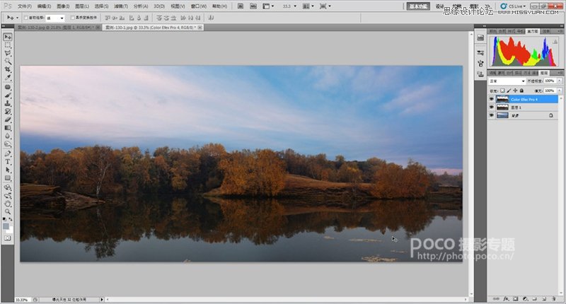Select the 3D Object Rotate tool
The height and width of the screenshot is (304, 566).
click(x=8, y=188)
